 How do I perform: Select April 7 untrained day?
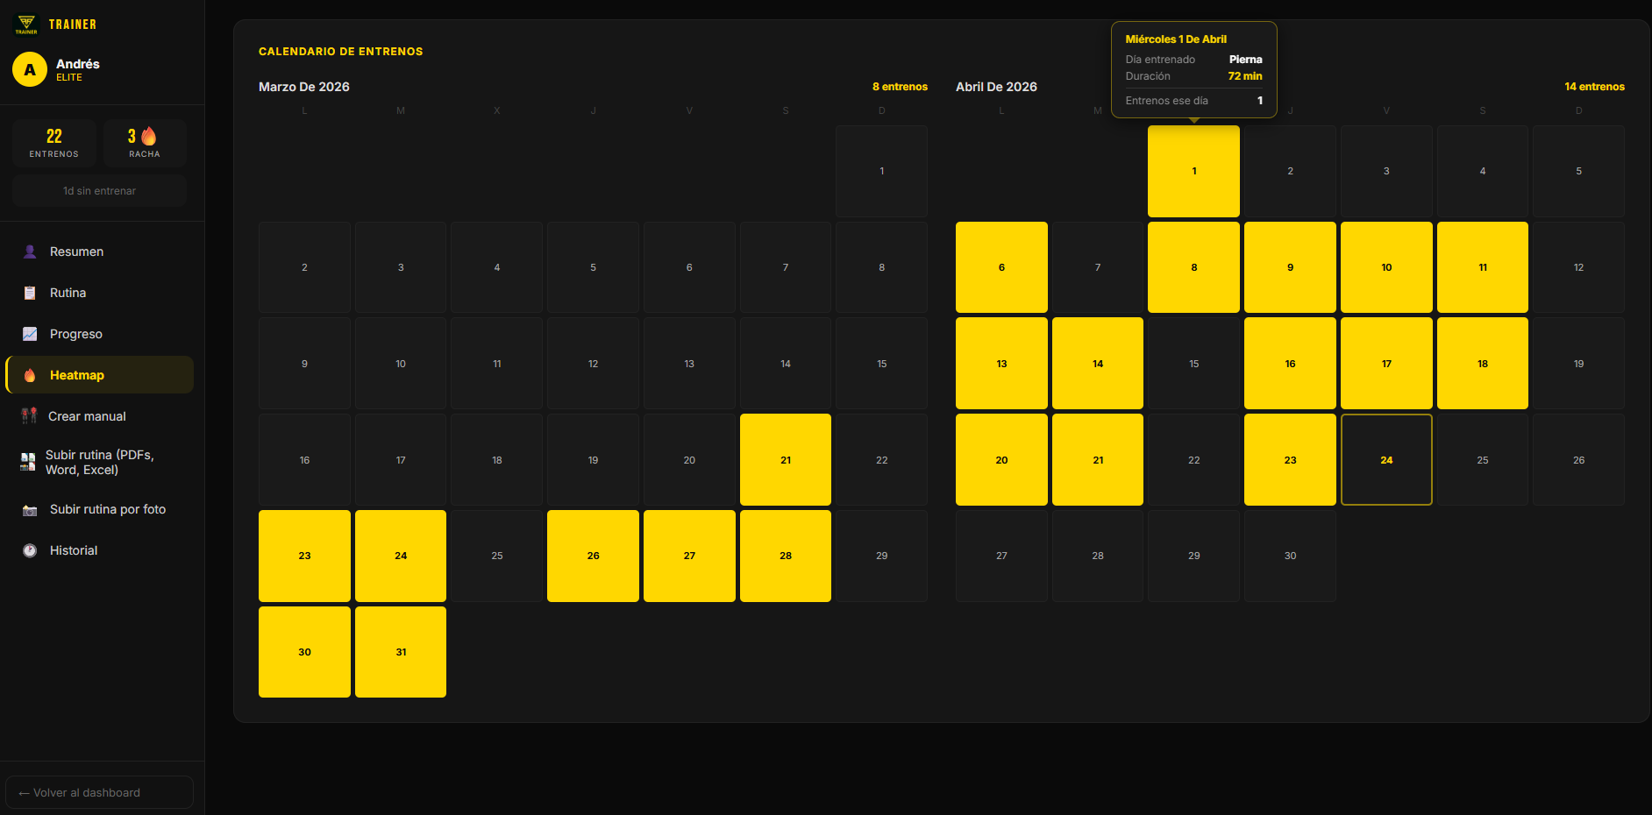coord(1098,267)
